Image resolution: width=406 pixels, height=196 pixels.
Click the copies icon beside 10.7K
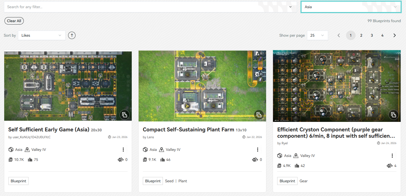tap(11, 160)
